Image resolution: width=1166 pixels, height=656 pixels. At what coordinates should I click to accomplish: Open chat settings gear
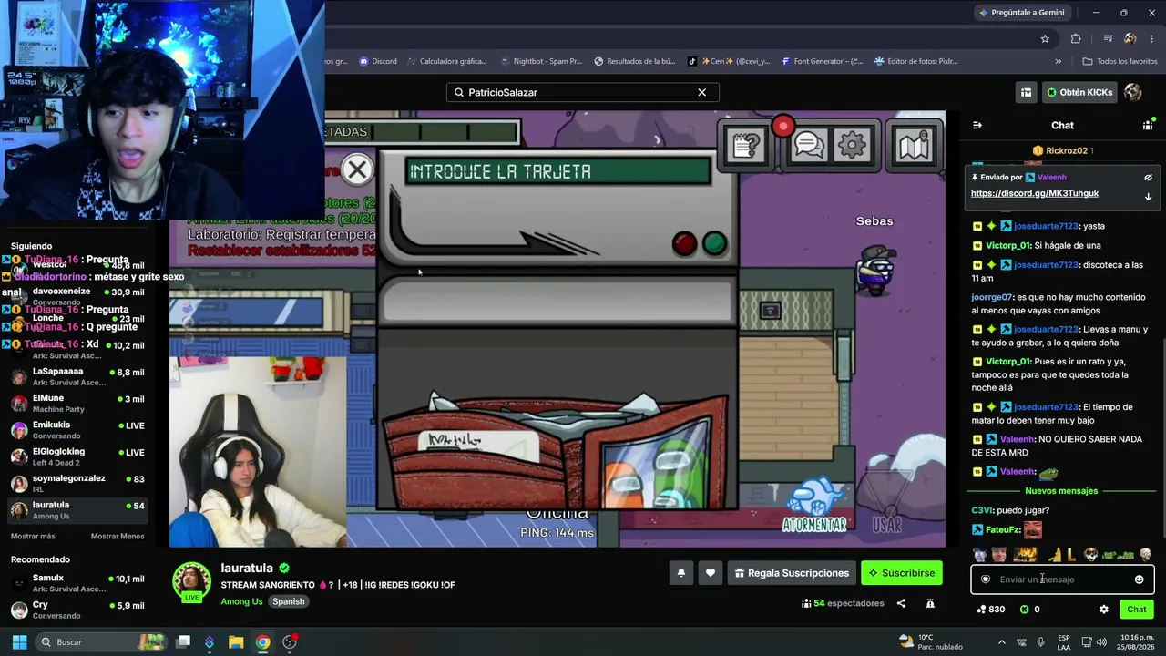point(1104,610)
